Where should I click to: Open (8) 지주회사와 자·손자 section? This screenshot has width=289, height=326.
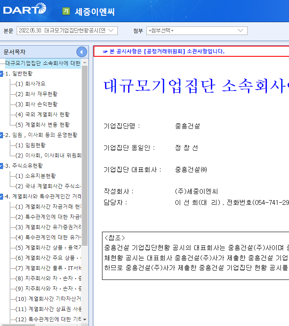[x=48, y=278]
